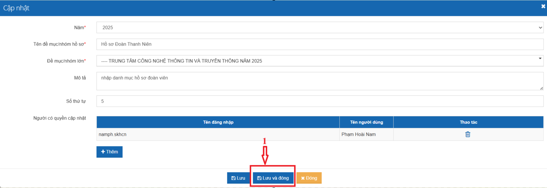
Task: Focus the Mô tả description textarea
Action: click(x=318, y=81)
